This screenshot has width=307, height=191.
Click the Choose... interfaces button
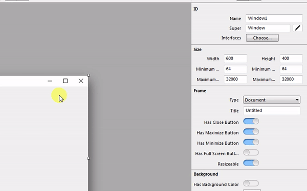click(x=262, y=38)
